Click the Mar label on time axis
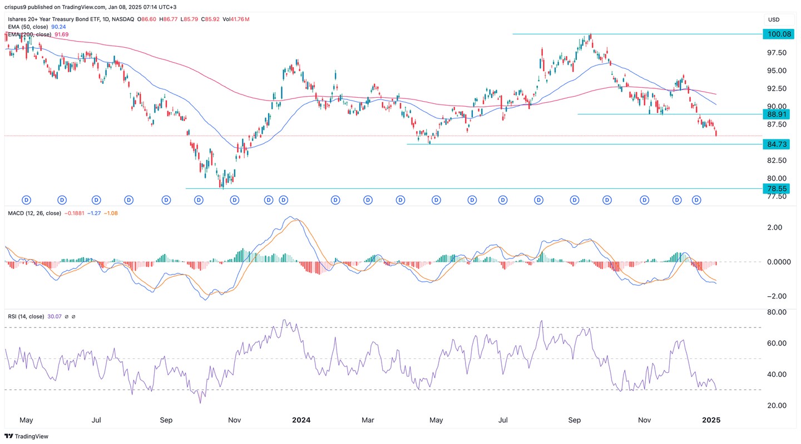Screen dimensions: 801x444 click(x=368, y=420)
